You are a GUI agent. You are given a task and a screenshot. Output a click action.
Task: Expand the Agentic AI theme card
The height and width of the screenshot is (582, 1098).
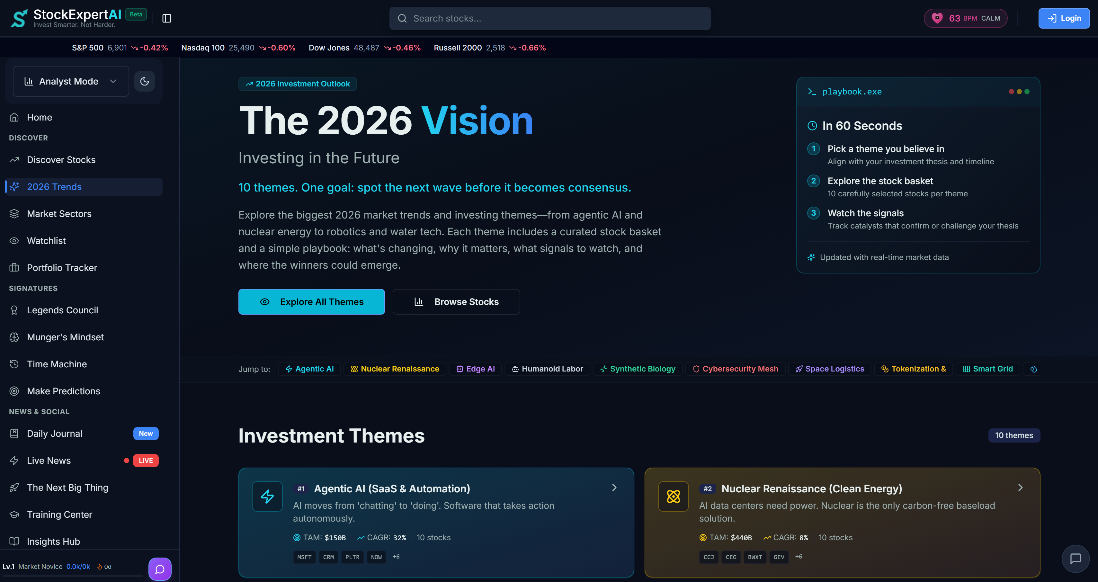[614, 487]
